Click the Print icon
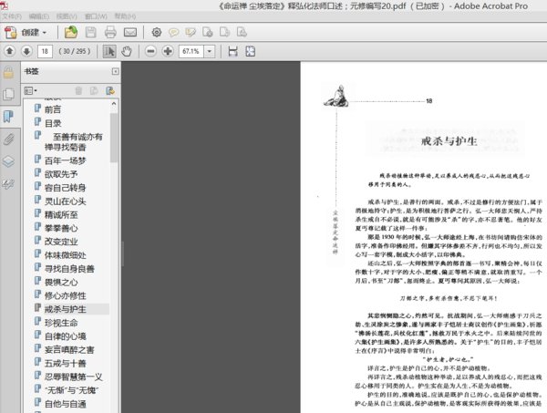Image resolution: width=547 pixels, height=413 pixels. pos(110,33)
